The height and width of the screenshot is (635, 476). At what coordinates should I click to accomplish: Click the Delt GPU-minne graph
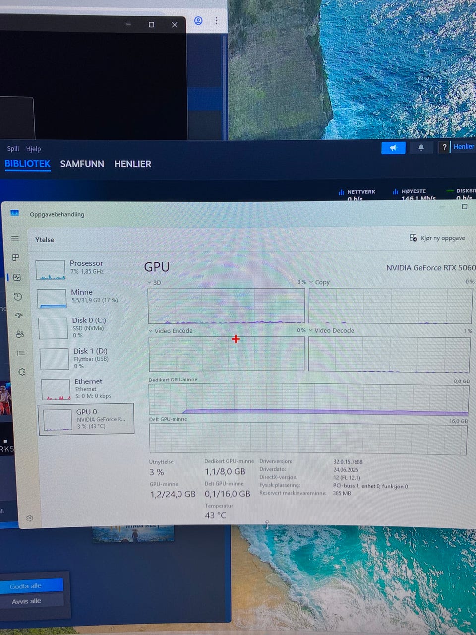[x=308, y=439]
